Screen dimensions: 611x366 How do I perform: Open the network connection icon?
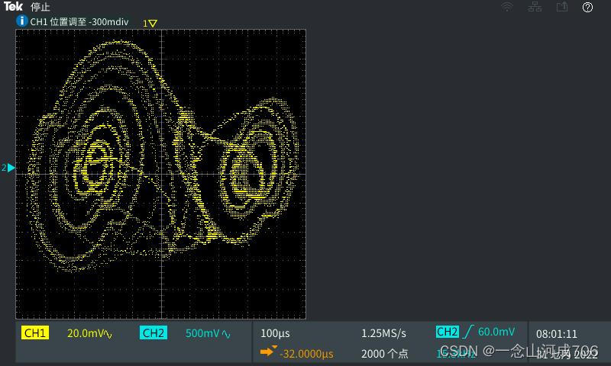click(x=535, y=7)
